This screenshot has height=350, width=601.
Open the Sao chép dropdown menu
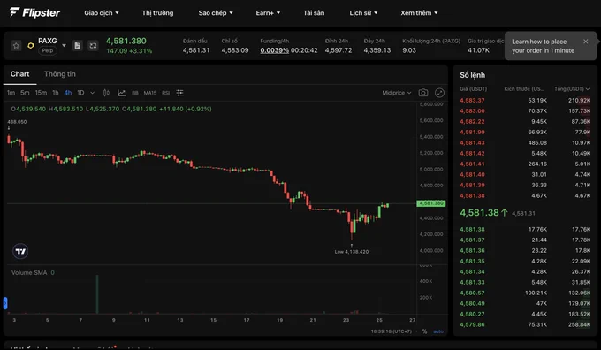click(x=216, y=13)
